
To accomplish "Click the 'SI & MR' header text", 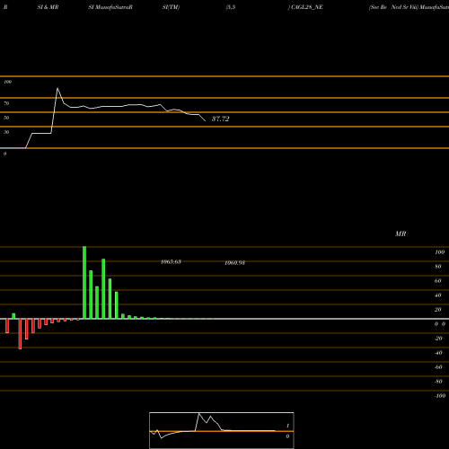I will (x=48, y=7).
